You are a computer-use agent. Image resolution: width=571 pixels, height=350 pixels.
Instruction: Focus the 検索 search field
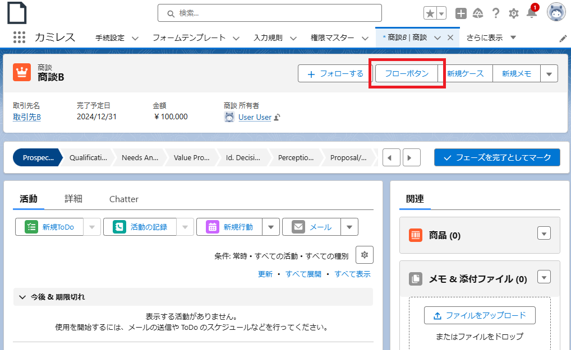270,13
